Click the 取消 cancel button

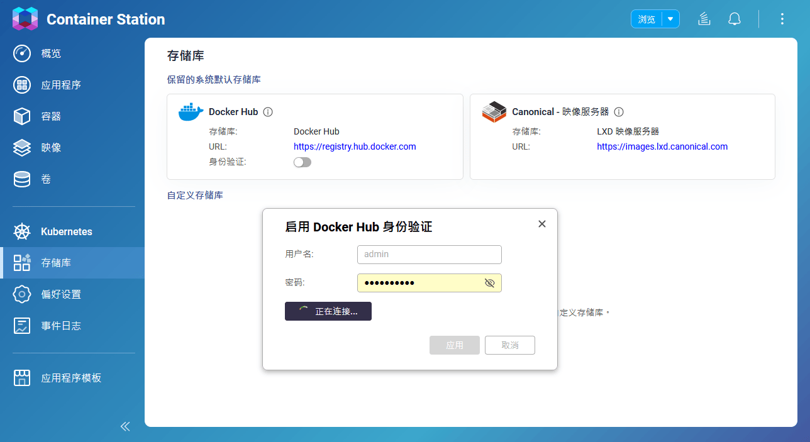[x=510, y=345]
